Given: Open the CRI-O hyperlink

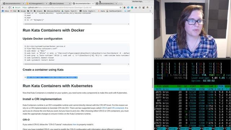Looking at the screenshot, I should click(104, 108).
